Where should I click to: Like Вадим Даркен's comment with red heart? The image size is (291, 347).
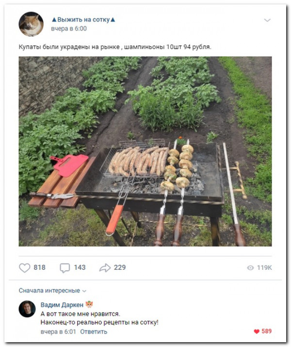(x=257, y=331)
